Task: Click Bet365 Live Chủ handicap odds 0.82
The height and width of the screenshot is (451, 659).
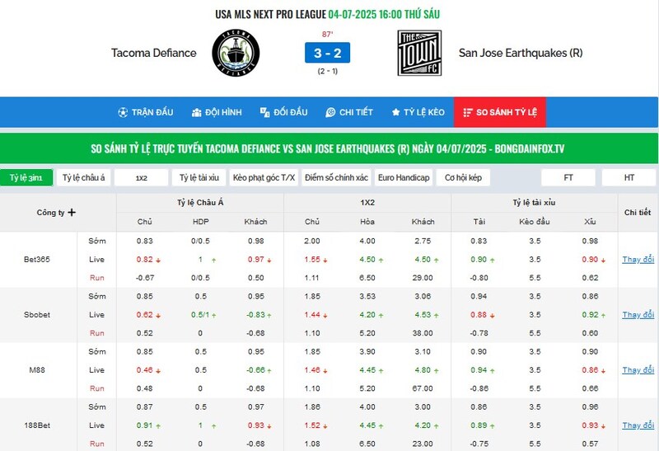Action: pos(145,260)
